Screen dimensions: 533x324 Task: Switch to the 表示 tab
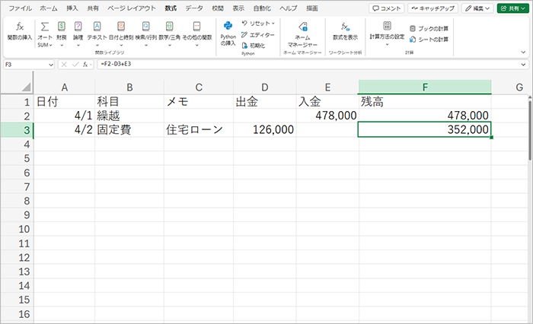click(238, 8)
